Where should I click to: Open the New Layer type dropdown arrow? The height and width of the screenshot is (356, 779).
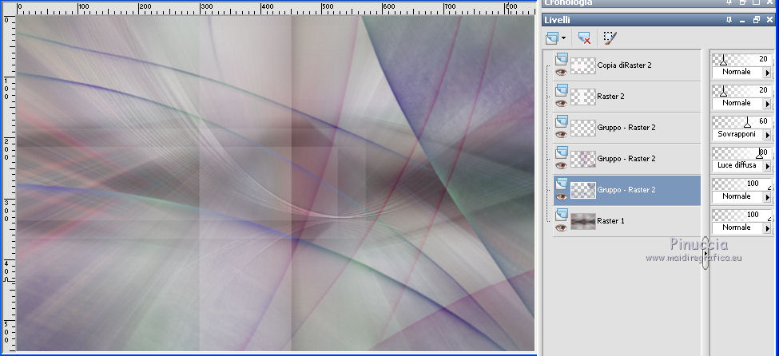(x=563, y=38)
